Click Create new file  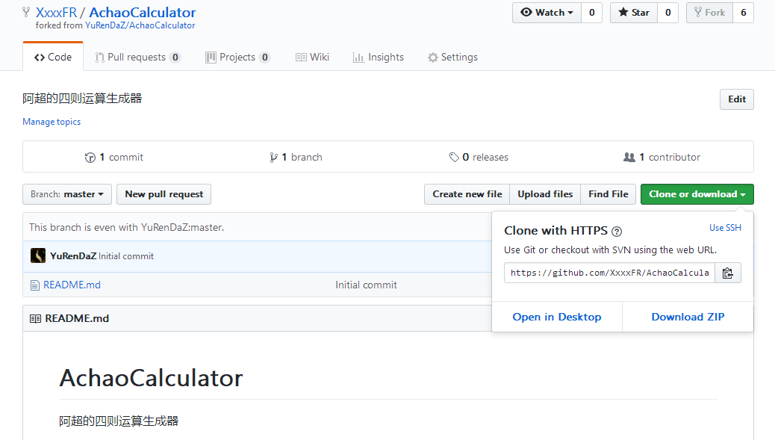click(467, 194)
